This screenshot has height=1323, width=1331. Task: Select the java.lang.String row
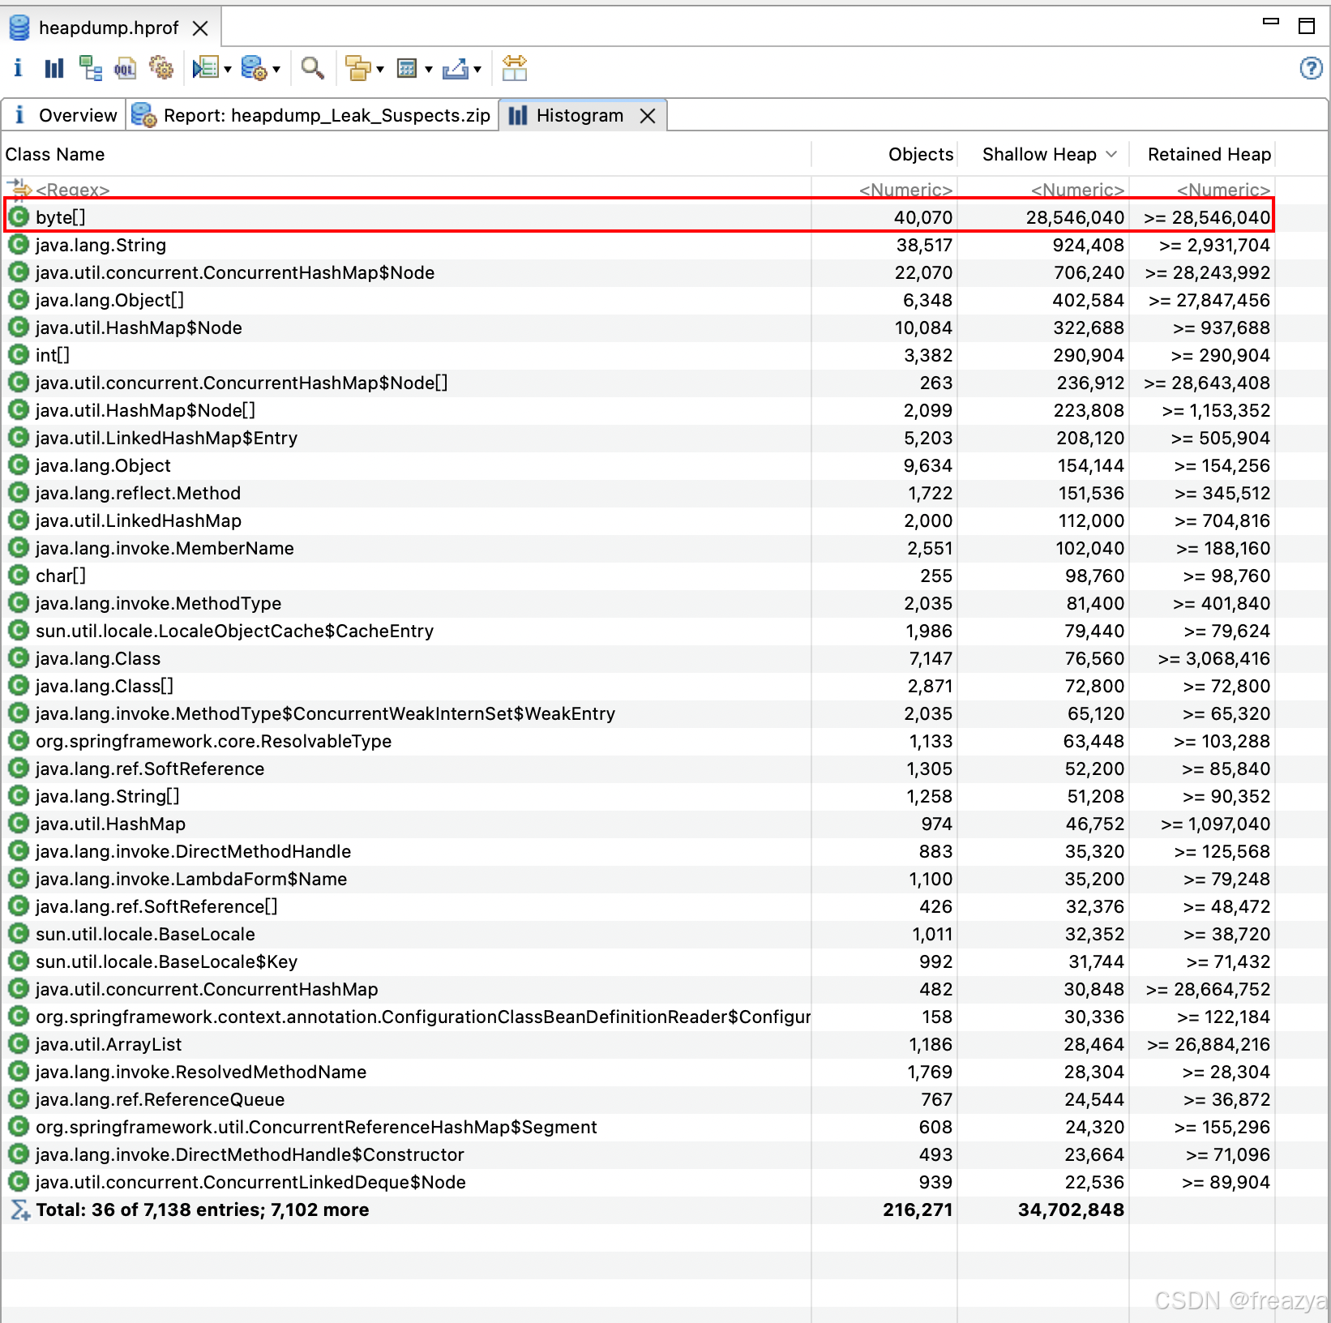(x=639, y=245)
